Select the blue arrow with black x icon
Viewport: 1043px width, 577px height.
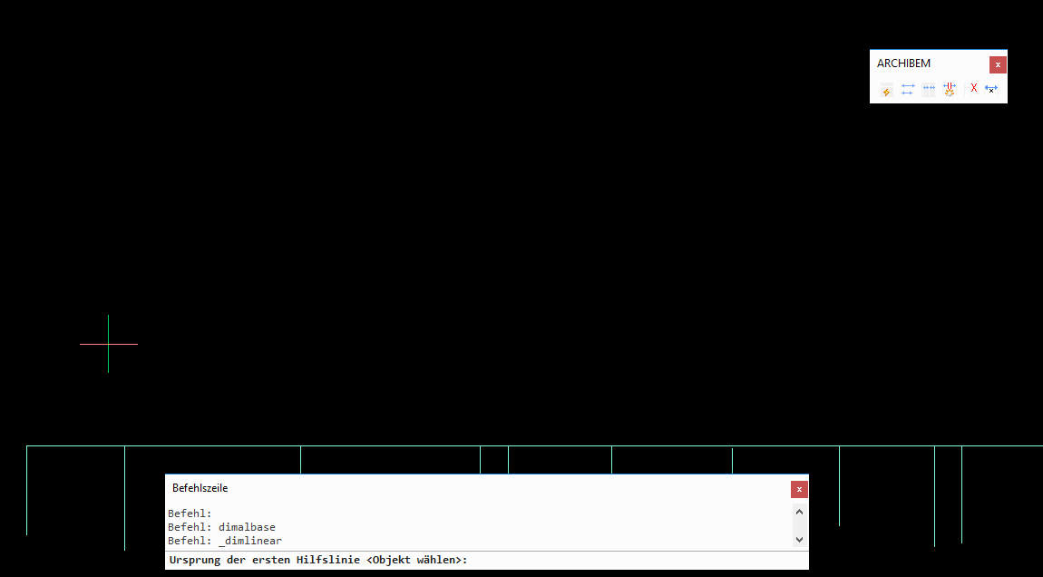click(x=991, y=89)
